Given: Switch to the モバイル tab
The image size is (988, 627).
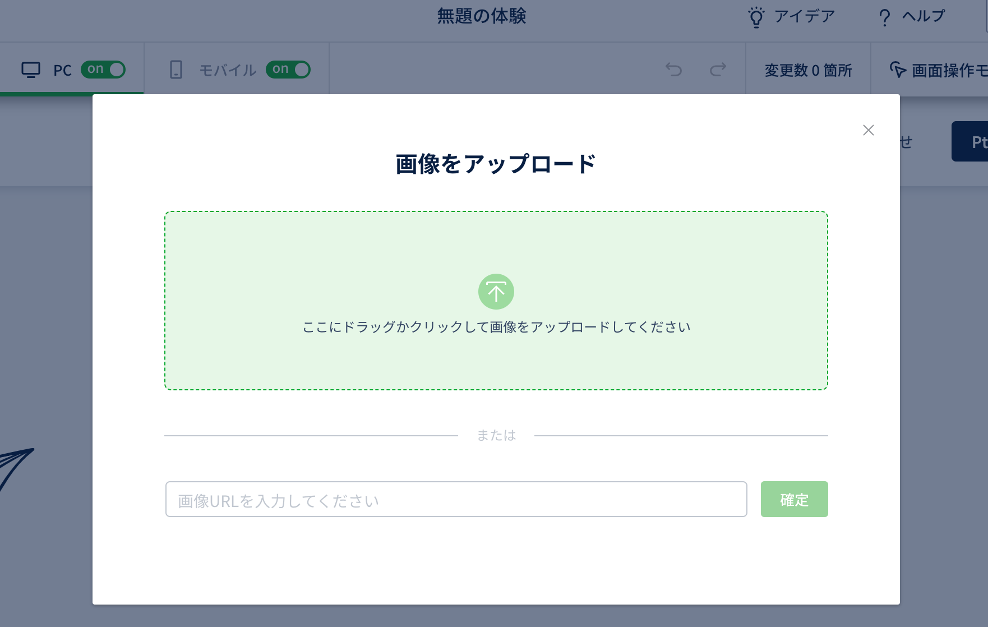Looking at the screenshot, I should tap(228, 71).
